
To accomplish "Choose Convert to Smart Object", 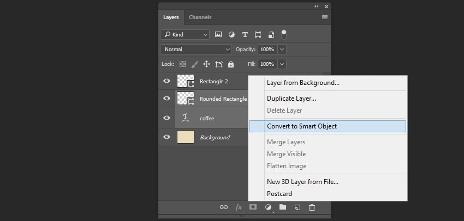I will click(328, 126).
